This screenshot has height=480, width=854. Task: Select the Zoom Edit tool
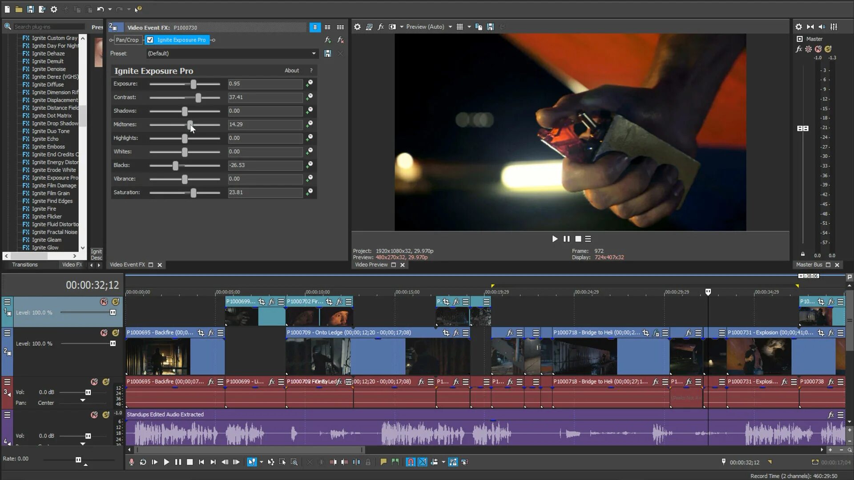(x=294, y=462)
